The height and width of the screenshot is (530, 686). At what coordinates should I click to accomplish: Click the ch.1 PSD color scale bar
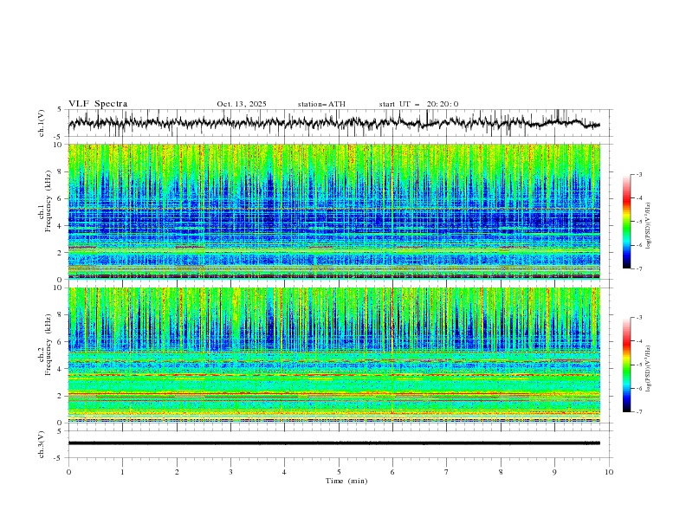coord(627,222)
